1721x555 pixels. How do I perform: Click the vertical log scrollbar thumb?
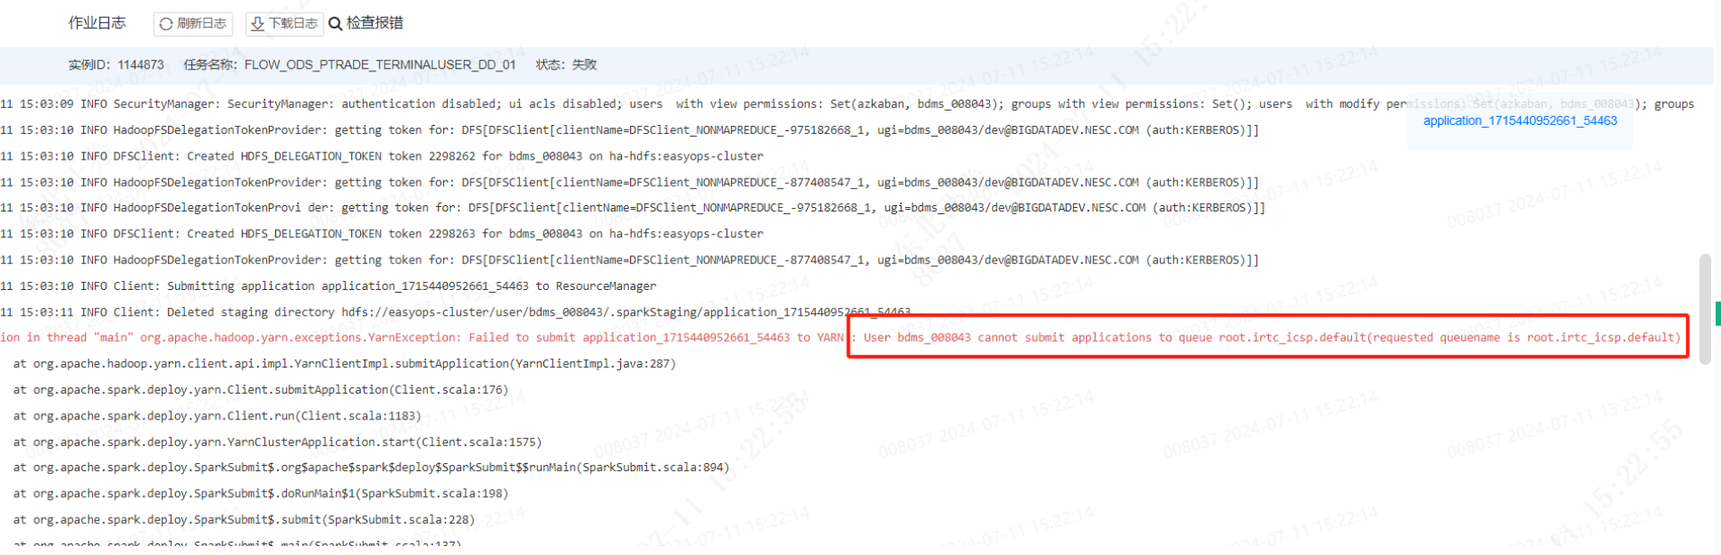click(1705, 309)
